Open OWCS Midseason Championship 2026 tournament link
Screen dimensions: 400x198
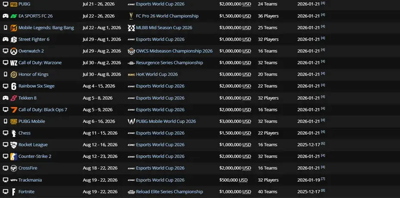point(174,51)
